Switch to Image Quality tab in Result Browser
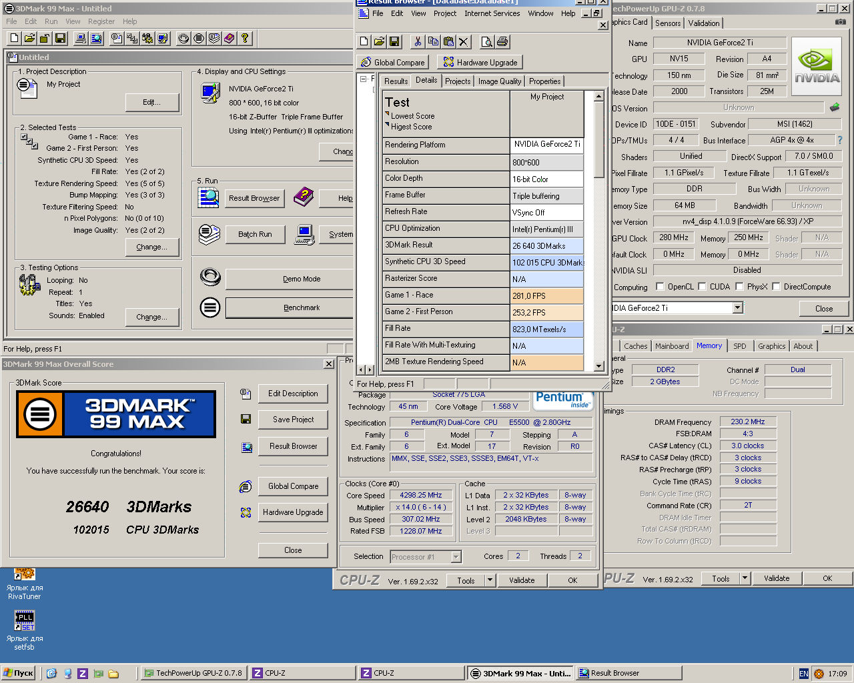Image resolution: width=854 pixels, height=683 pixels. tap(500, 81)
